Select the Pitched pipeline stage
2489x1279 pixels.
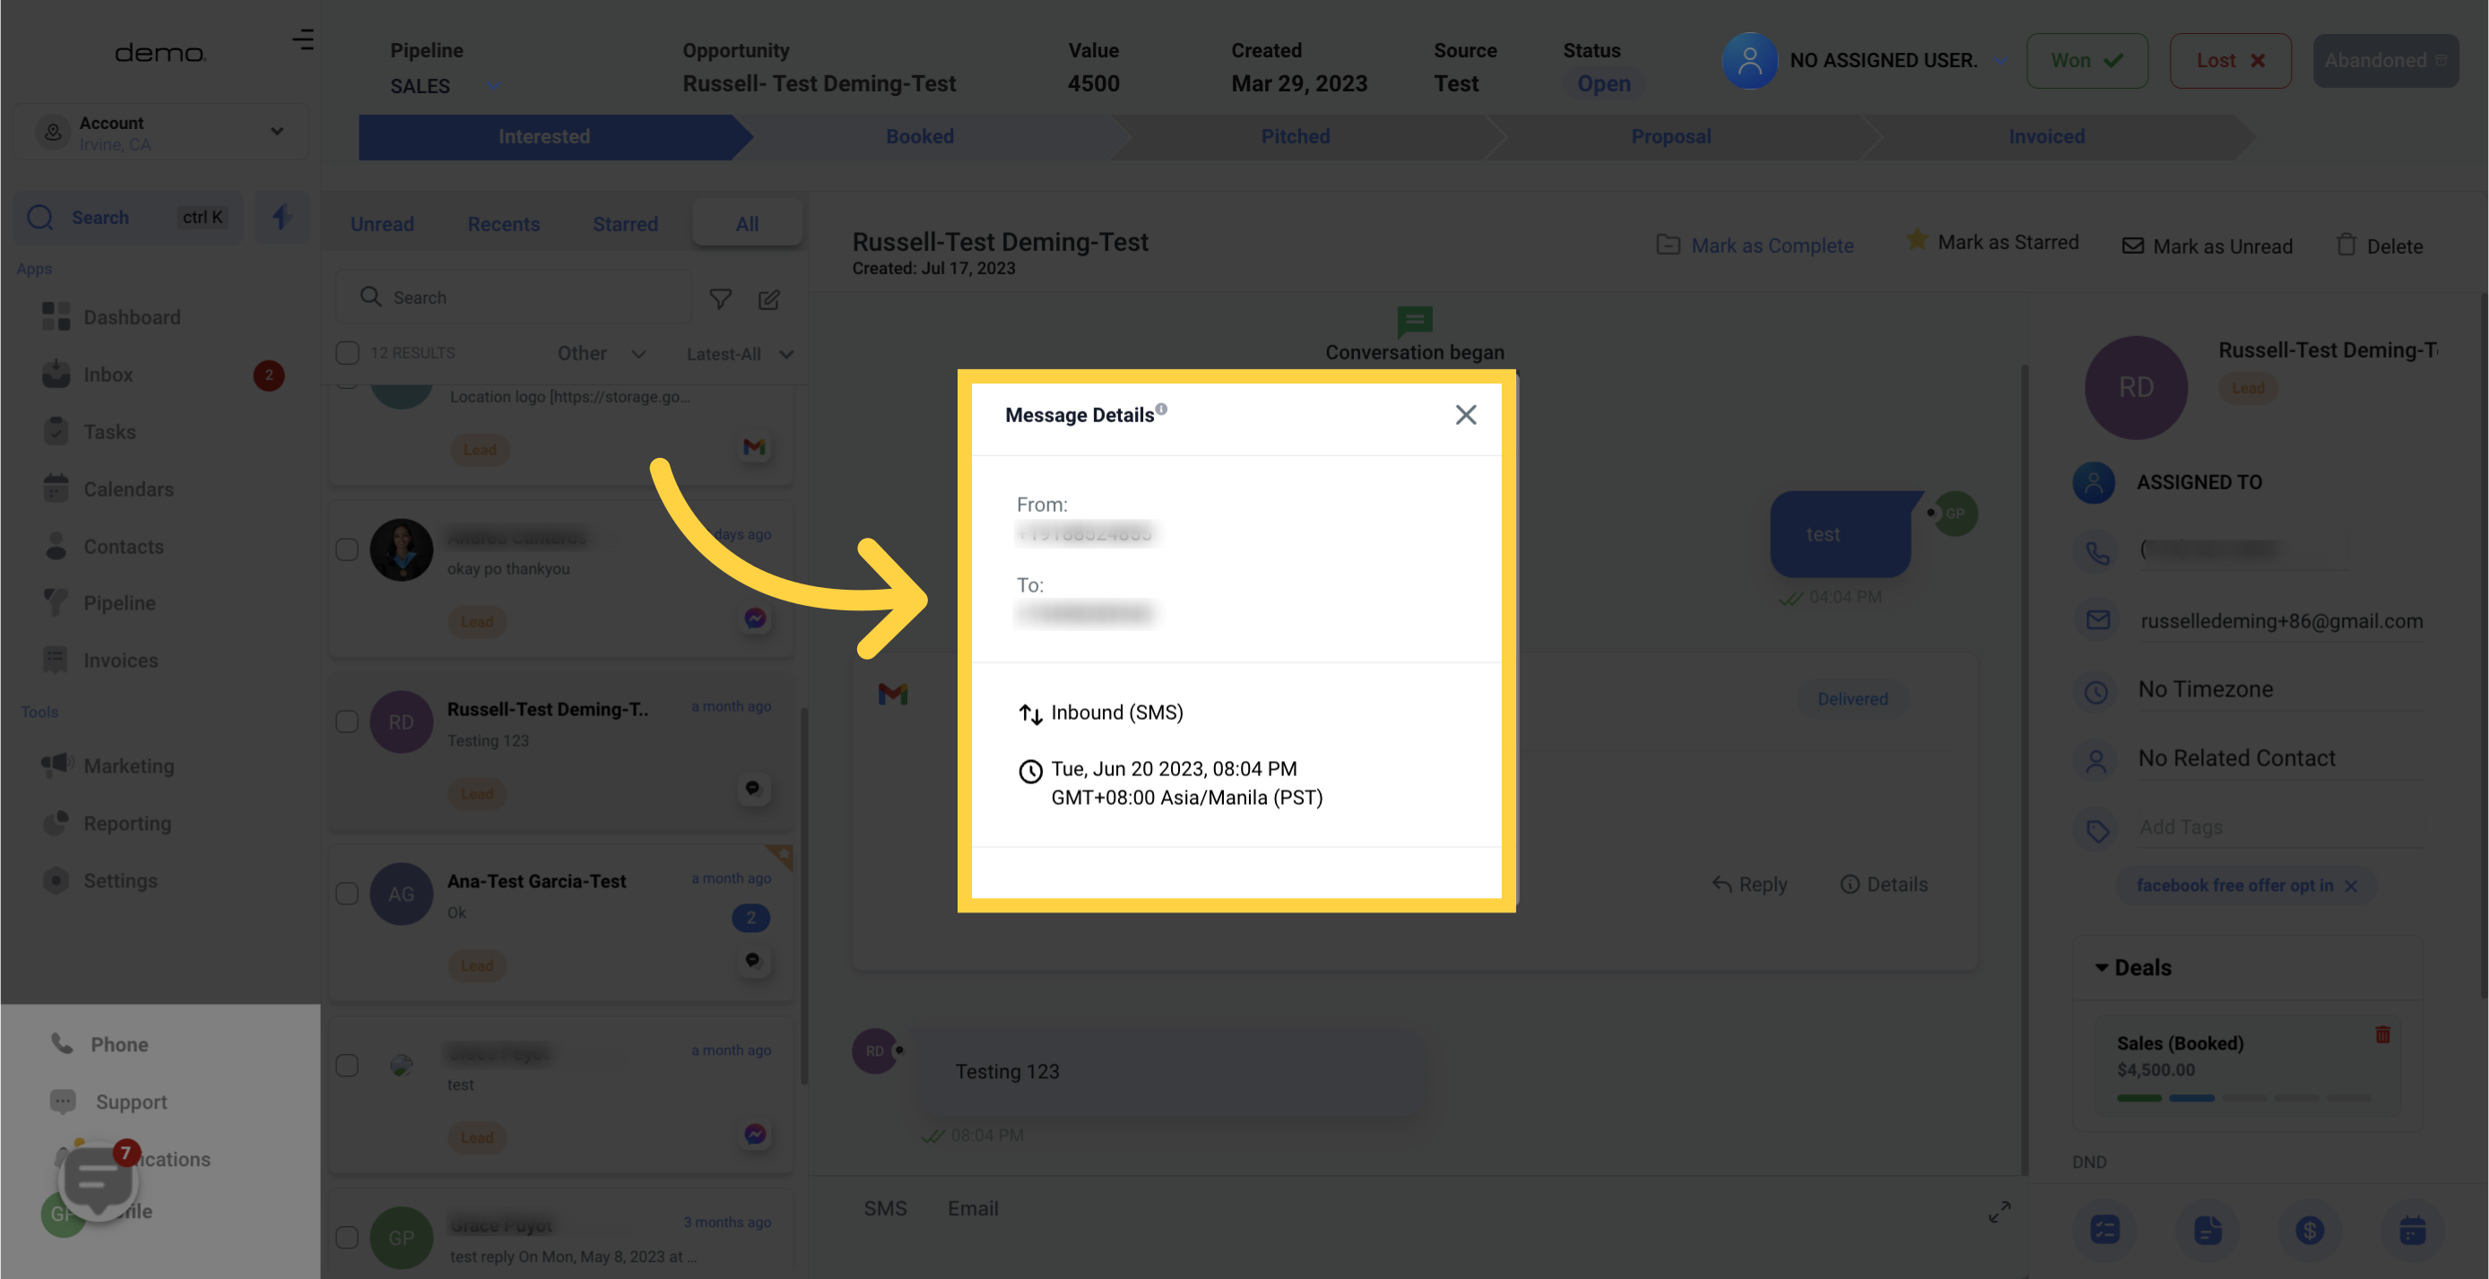coord(1295,136)
